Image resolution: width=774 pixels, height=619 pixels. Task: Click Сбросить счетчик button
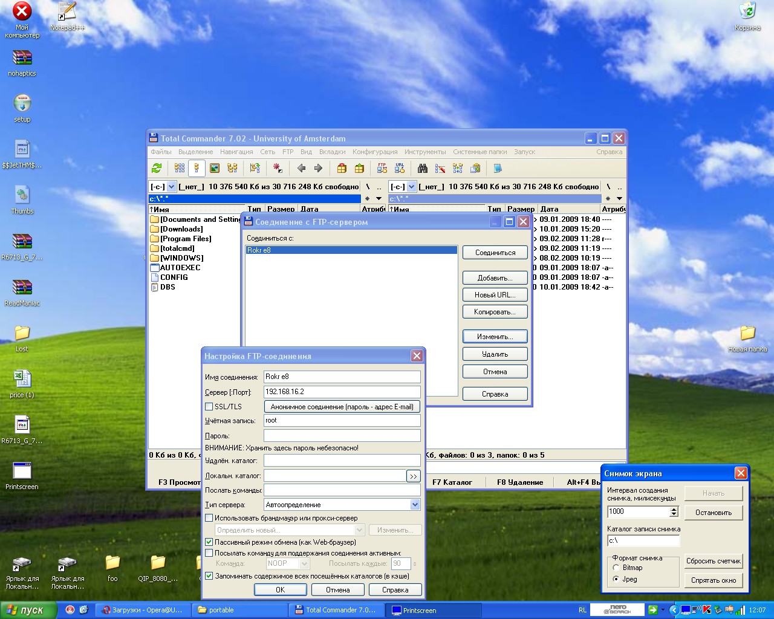pos(714,561)
